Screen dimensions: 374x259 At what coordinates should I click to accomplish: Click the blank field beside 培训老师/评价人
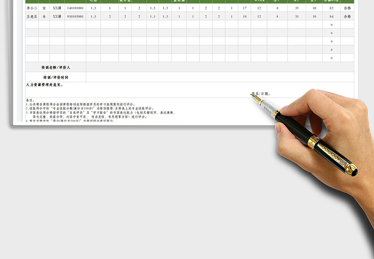(x=220, y=68)
